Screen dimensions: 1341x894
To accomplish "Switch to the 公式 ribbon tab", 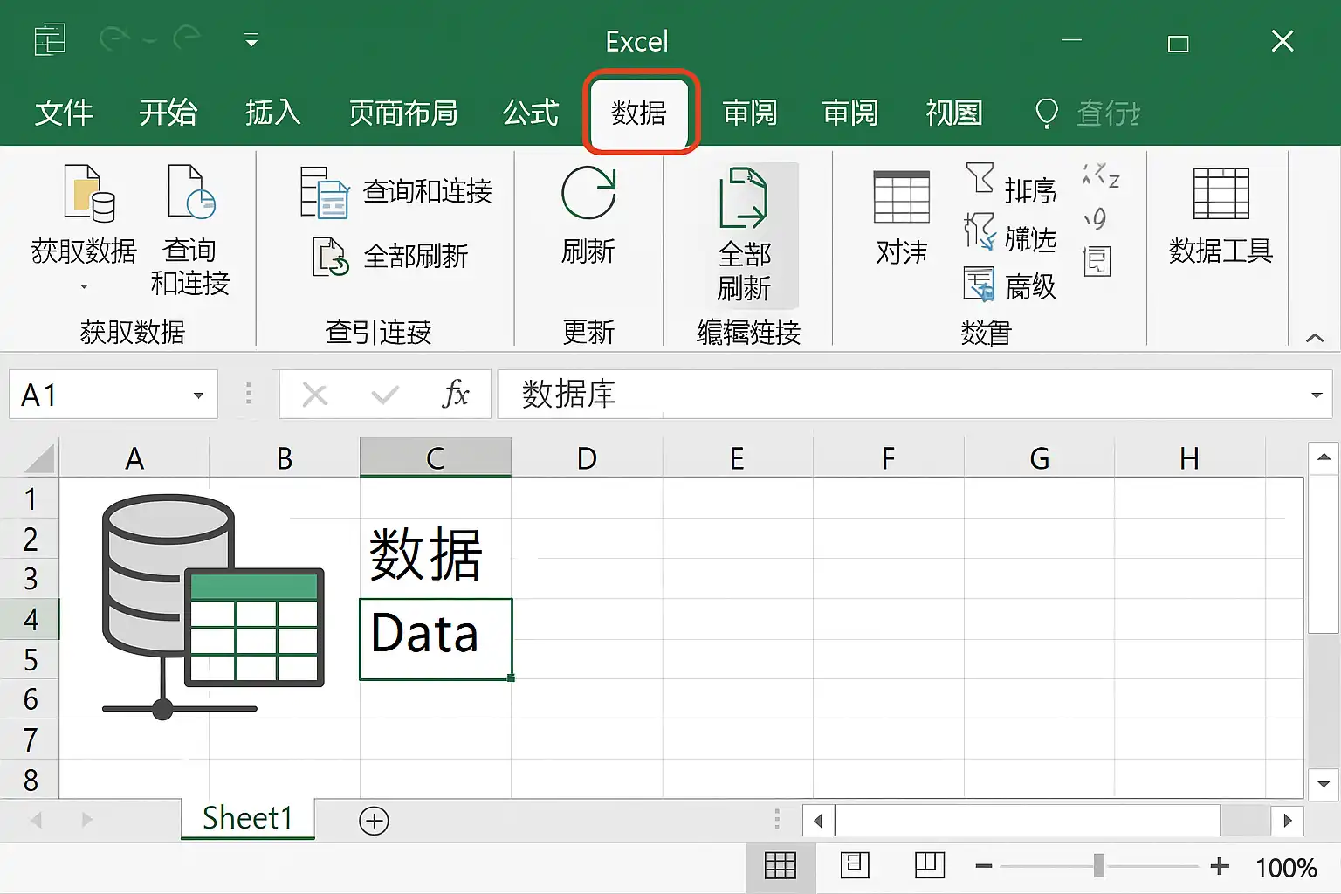I will pos(530,113).
